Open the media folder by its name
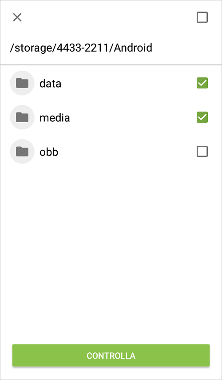Image resolution: width=222 pixels, height=380 pixels. (55, 118)
